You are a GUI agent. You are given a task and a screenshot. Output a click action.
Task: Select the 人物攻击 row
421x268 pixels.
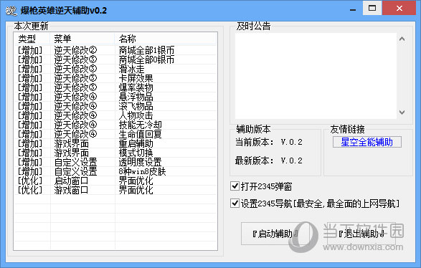click(115, 115)
